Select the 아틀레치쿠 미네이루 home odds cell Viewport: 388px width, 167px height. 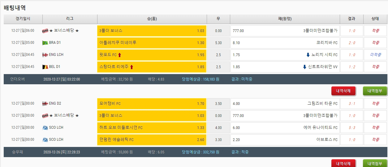[152, 43]
